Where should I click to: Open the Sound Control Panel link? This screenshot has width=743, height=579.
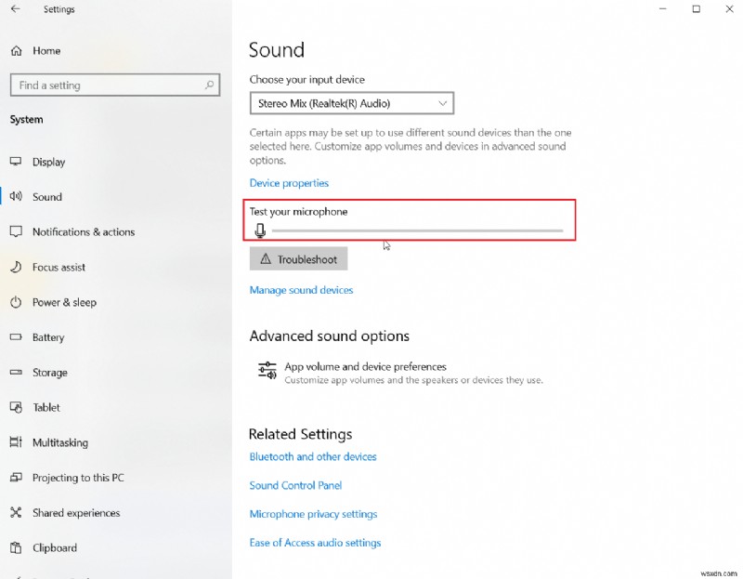click(x=295, y=485)
